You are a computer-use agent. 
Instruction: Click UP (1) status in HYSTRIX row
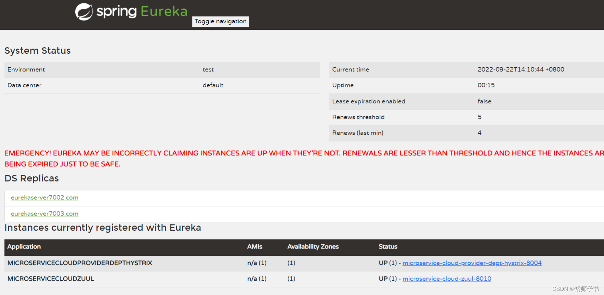point(388,263)
